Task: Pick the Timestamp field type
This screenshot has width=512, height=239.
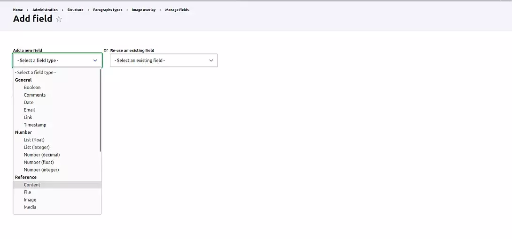Action: (35, 125)
